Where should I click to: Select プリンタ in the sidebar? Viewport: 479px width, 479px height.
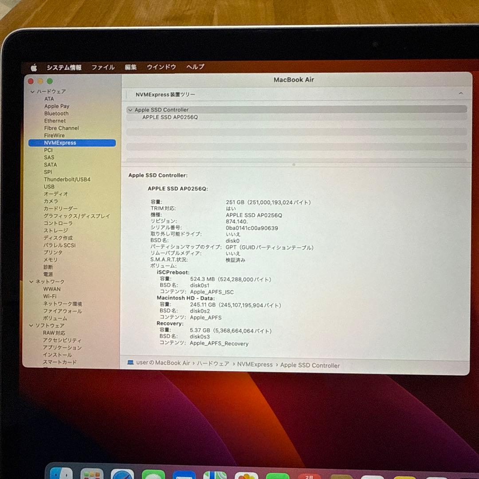[53, 253]
